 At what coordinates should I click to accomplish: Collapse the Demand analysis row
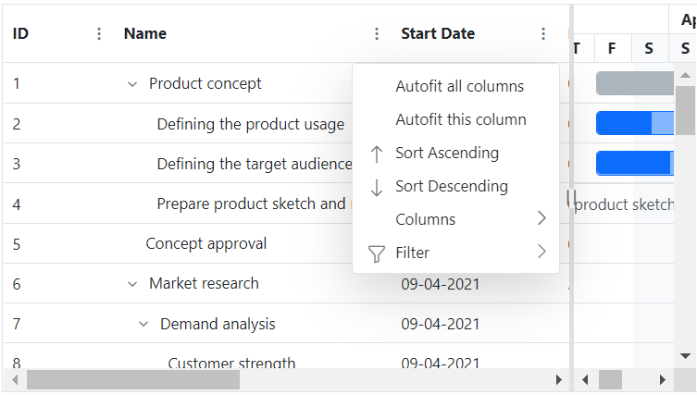coord(143,325)
